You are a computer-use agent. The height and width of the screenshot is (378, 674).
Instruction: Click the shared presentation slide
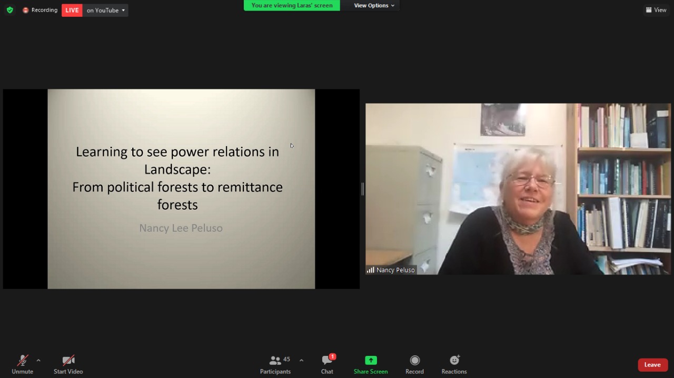181,189
